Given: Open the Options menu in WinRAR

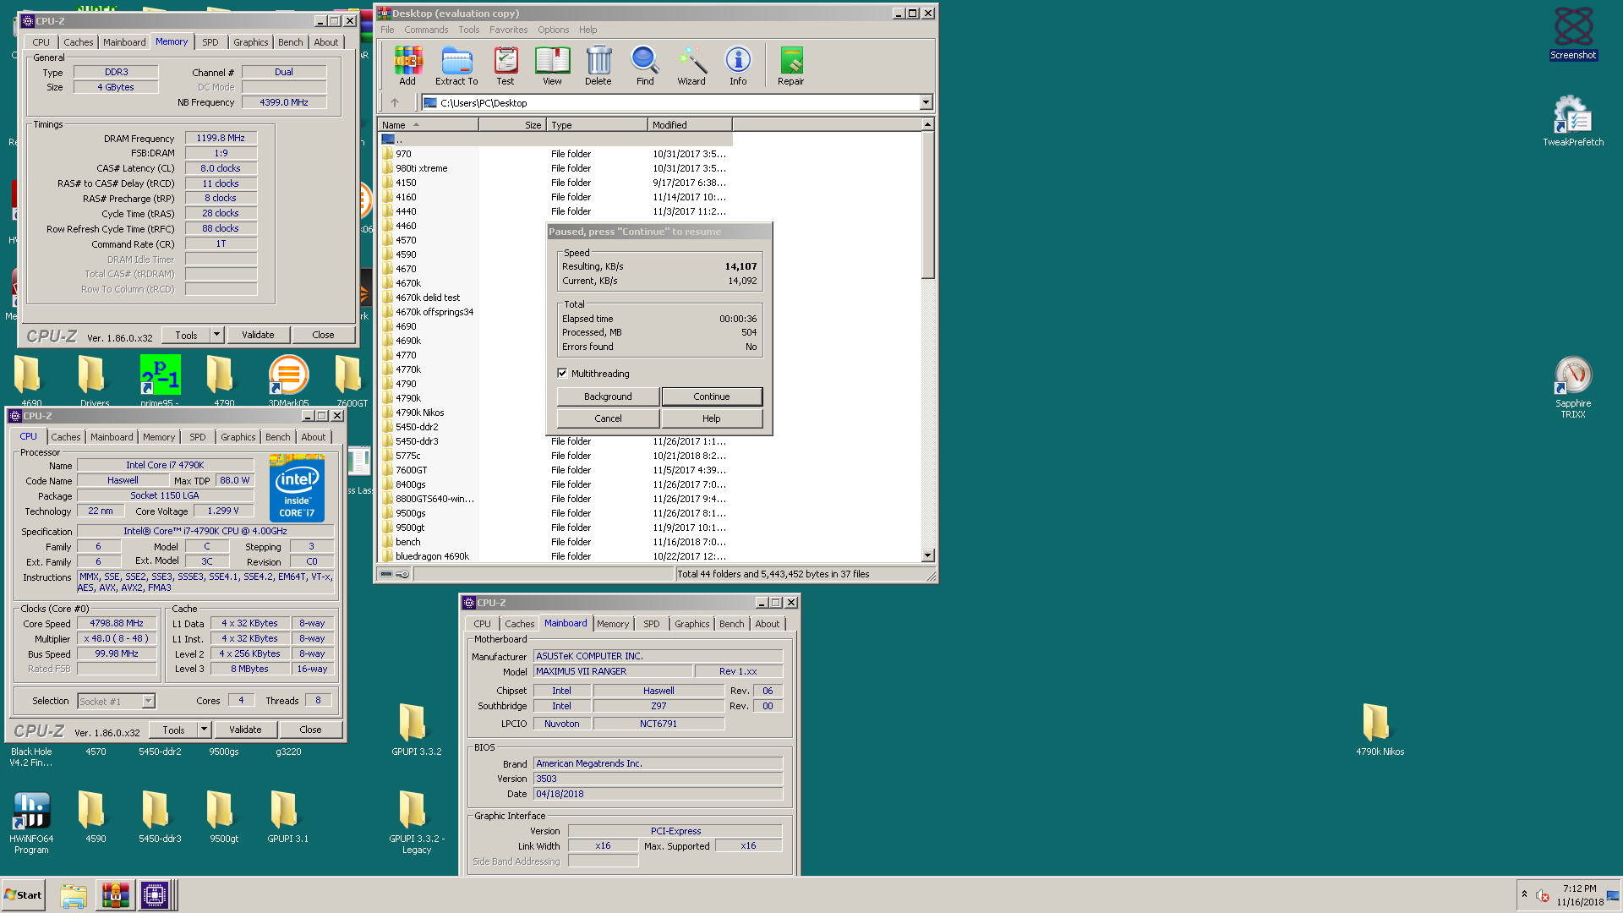Looking at the screenshot, I should point(554,30).
